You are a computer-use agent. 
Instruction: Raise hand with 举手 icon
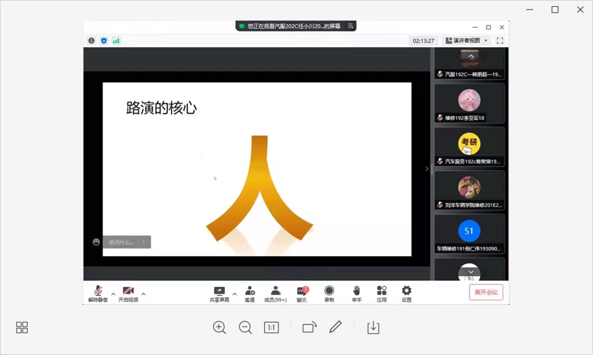click(356, 293)
